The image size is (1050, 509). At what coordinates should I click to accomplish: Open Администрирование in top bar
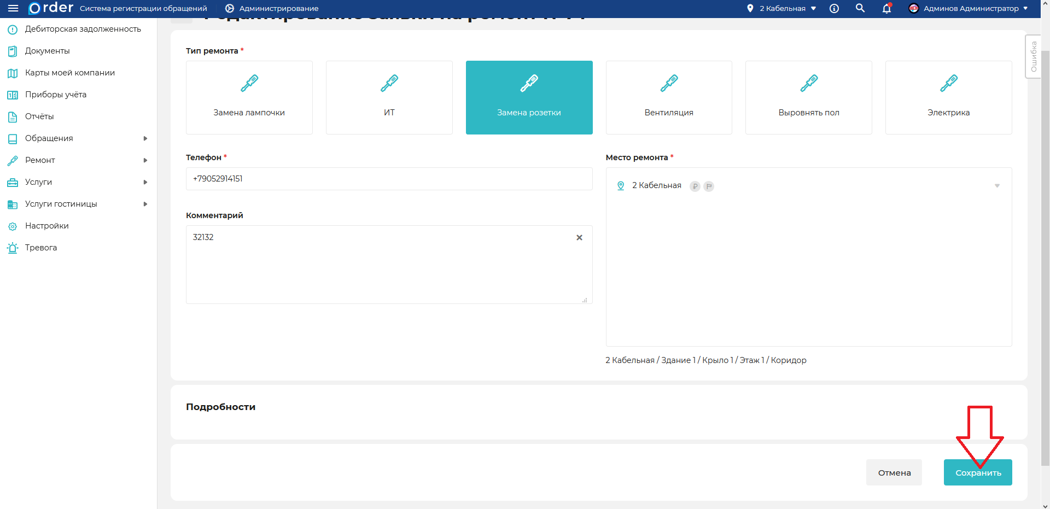click(272, 8)
